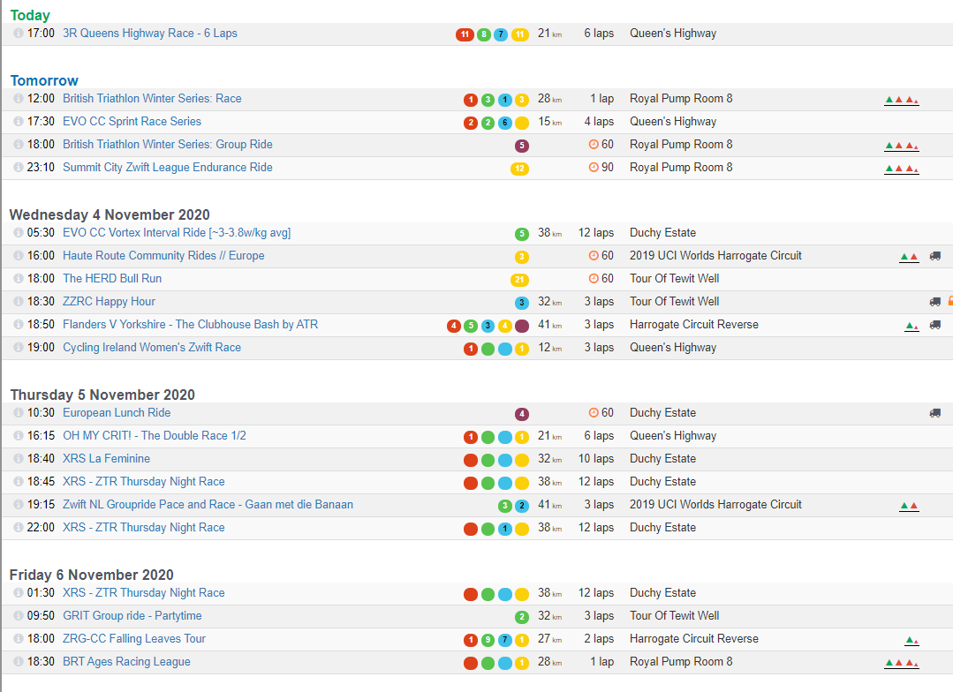This screenshot has width=953, height=692.
Task: Click blue badge 1 on 22:00 XRS Thursday Night Race
Action: tap(505, 529)
